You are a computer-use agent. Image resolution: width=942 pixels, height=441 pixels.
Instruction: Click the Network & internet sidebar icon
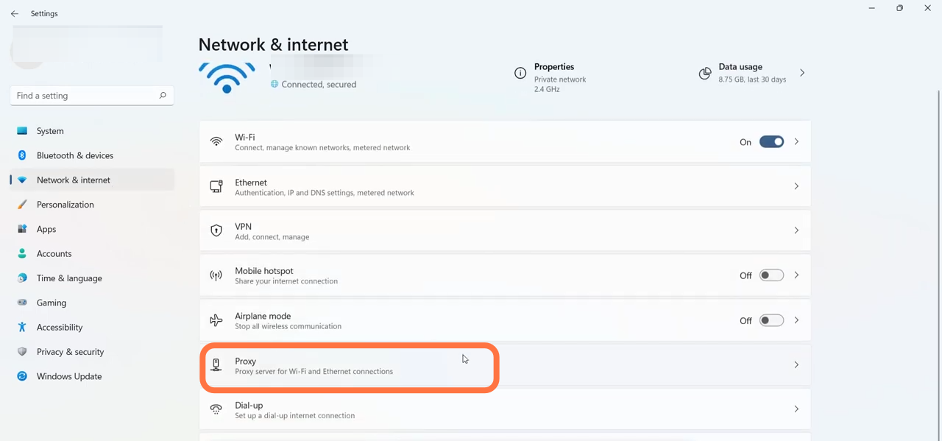click(x=22, y=180)
